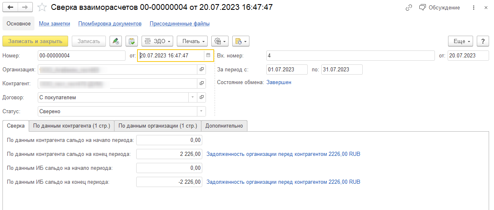Viewport: 494px width, 210px height.
Task: Copy the document link with chain icon
Action: click(x=408, y=8)
